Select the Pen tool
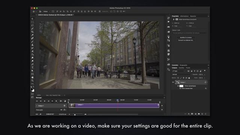Viewport: 240px width, 135px height. [x=32, y=64]
